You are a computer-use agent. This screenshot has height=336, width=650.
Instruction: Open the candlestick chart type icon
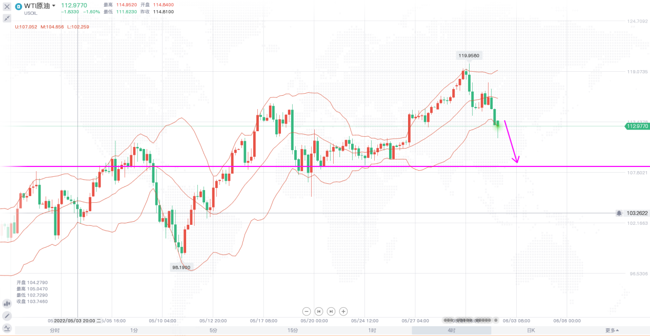pos(7,303)
